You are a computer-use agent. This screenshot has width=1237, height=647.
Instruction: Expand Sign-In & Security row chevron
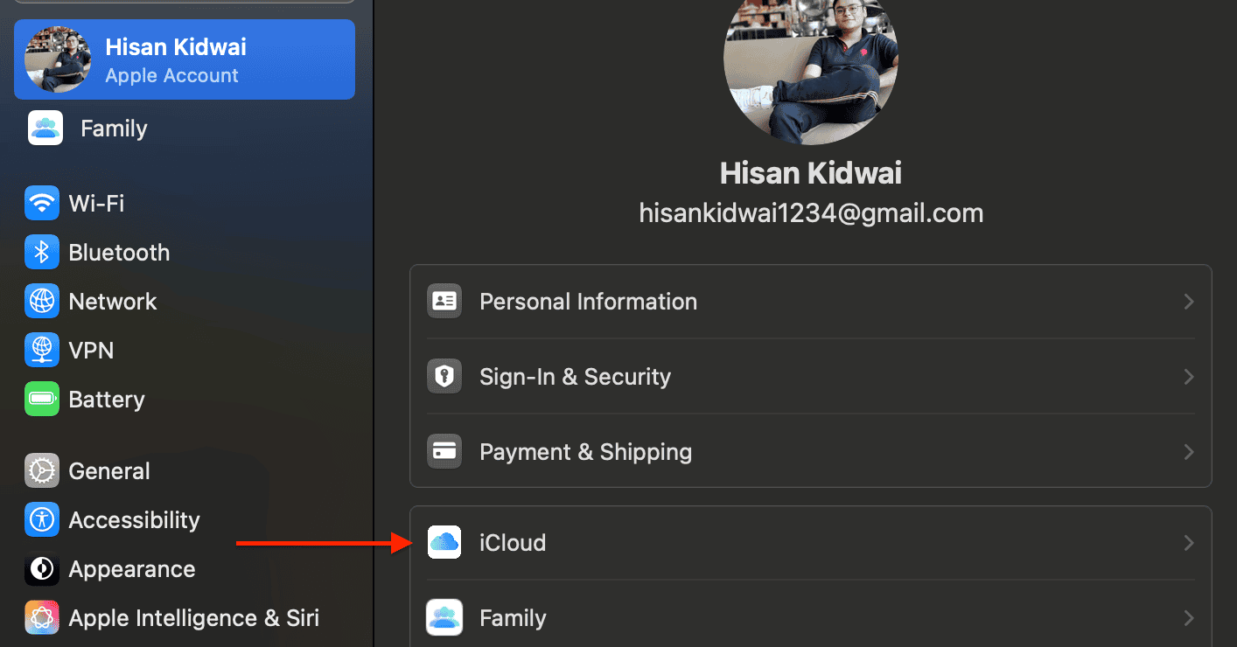(1189, 377)
